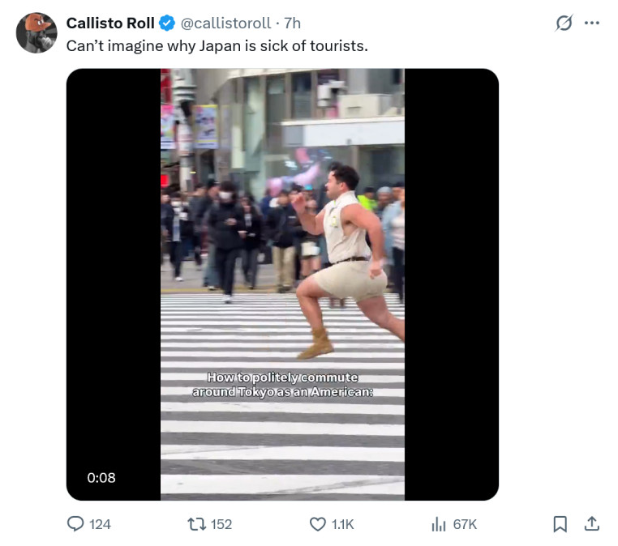Click the 7h timestamp link
618x546 pixels.
[x=293, y=23]
